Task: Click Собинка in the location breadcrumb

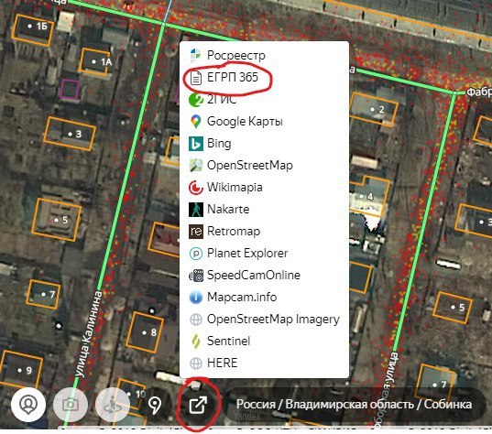Action: 448,404
